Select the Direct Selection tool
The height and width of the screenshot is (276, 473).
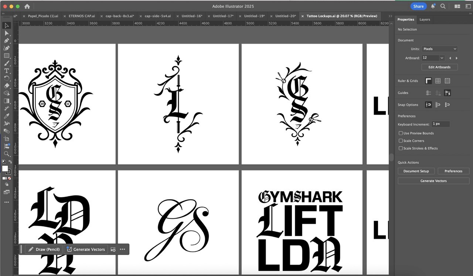point(7,33)
